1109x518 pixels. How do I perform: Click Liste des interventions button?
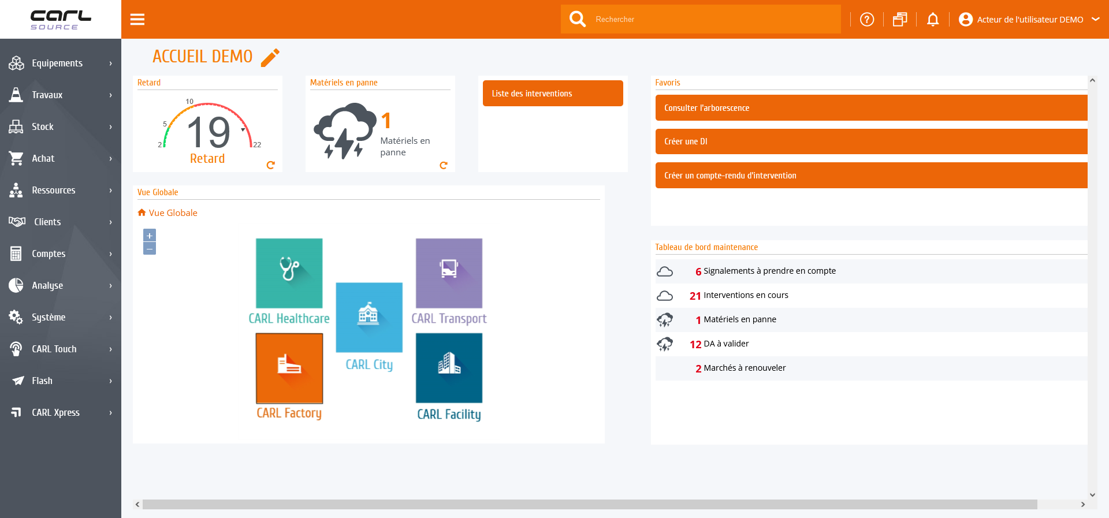pos(553,94)
